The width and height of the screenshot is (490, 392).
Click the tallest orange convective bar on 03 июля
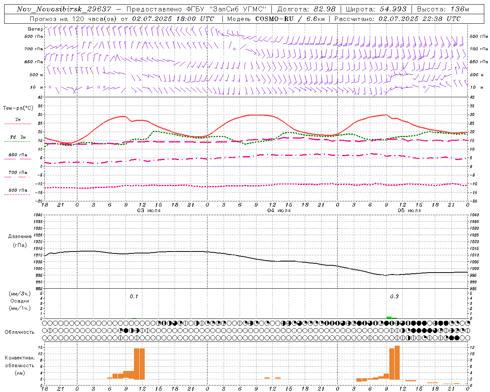click(139, 363)
